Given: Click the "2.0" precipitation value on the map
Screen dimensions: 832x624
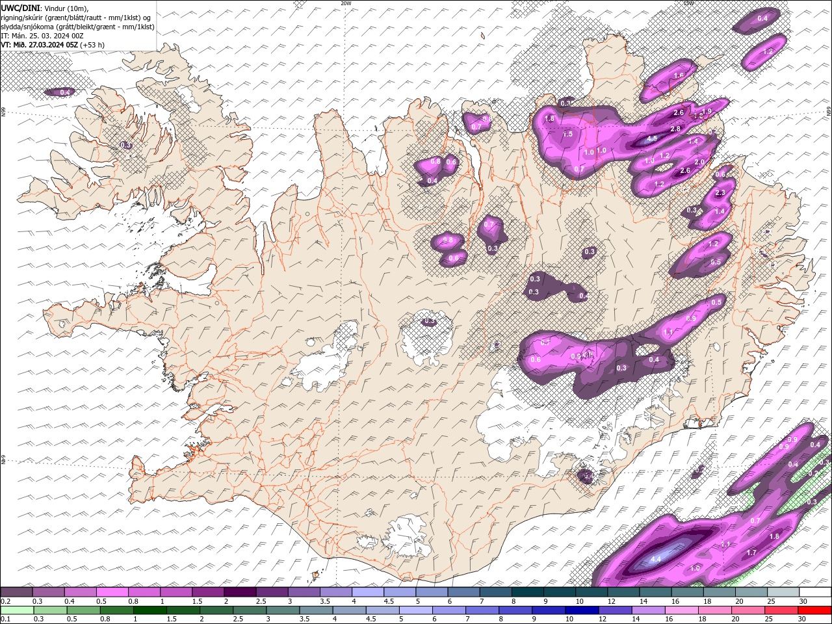Looking at the screenshot, I should tap(700, 162).
